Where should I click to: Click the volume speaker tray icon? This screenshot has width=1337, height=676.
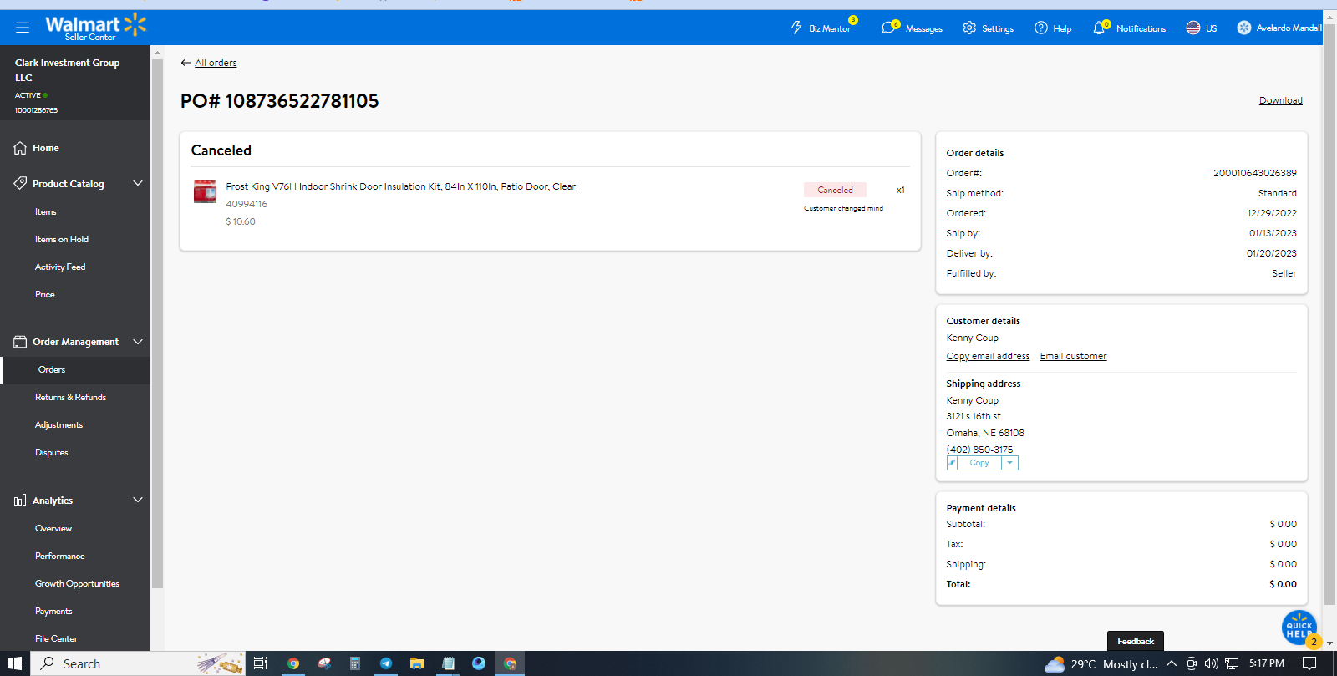[x=1211, y=663]
